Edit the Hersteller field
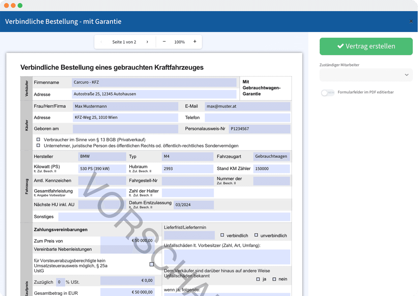 pyautogui.click(x=102, y=156)
